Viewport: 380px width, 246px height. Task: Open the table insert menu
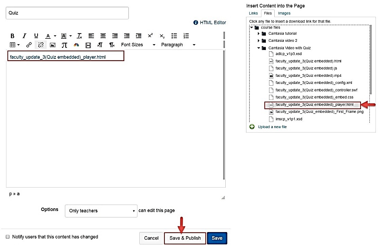click(15, 45)
